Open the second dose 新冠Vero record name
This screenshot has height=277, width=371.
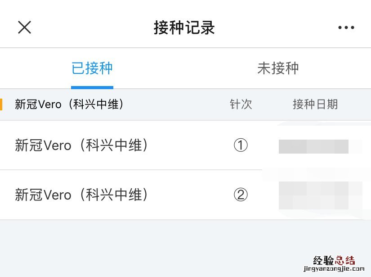coord(81,195)
